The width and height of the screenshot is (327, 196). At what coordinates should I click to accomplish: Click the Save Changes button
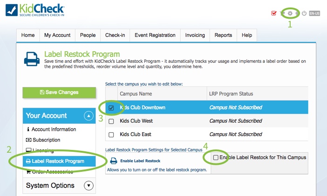(x=59, y=92)
